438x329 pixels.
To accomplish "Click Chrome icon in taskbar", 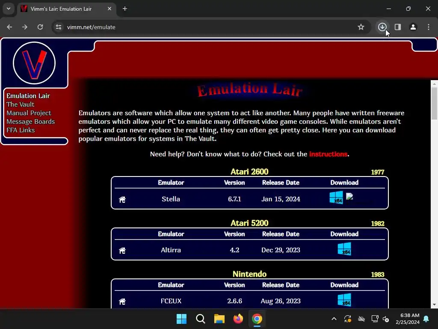I will pyautogui.click(x=257, y=319).
